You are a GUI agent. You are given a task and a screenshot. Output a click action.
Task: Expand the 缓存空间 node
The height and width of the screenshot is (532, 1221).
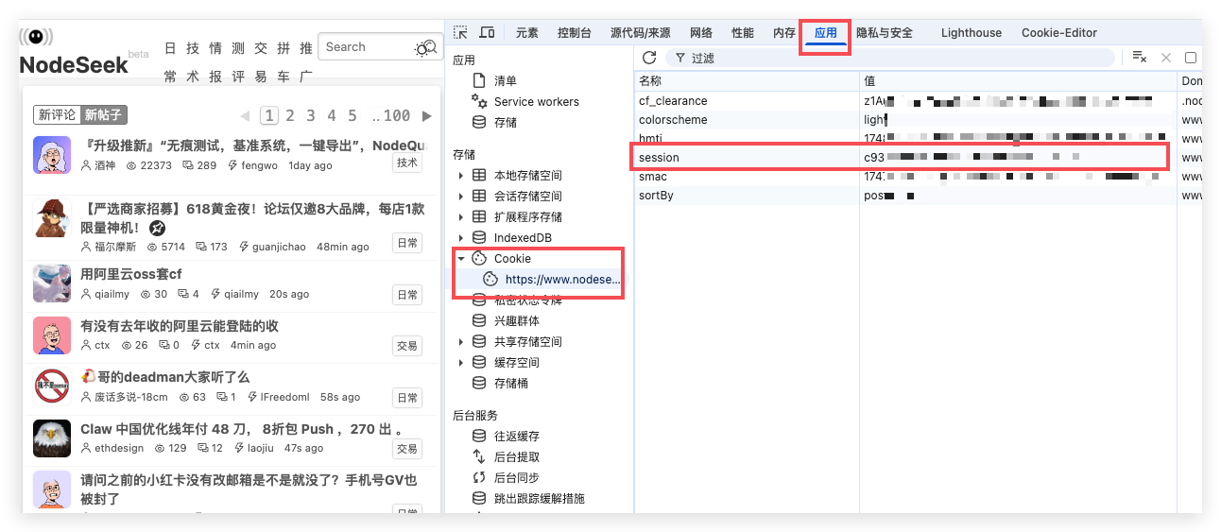pos(461,363)
